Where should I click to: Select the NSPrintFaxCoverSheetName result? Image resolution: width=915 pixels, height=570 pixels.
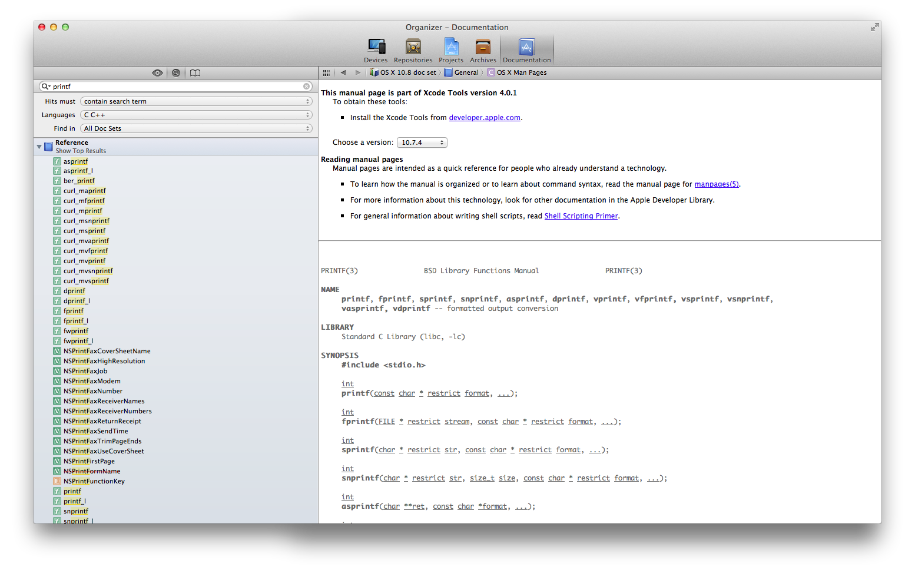tap(107, 351)
